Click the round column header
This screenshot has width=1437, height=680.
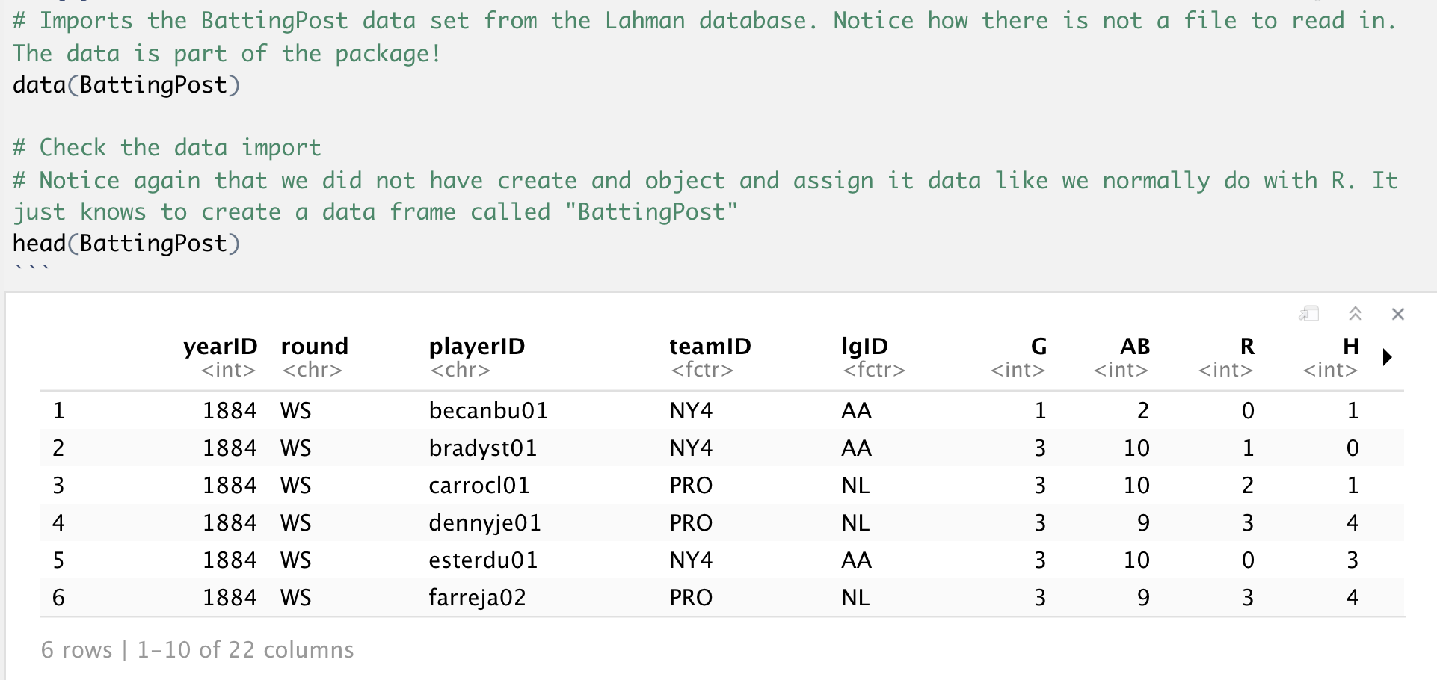tap(314, 347)
